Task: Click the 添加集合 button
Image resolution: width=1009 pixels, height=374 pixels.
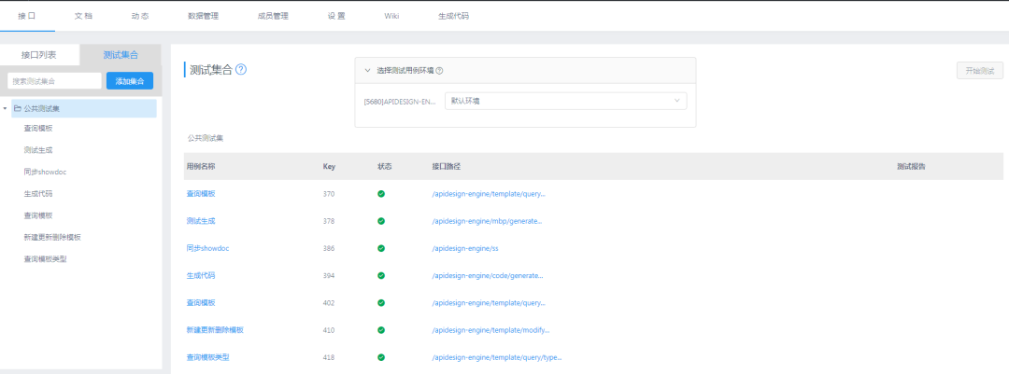Action: pos(130,81)
